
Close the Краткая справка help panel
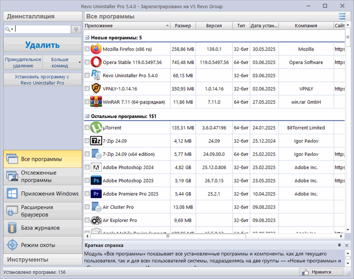[347, 245]
